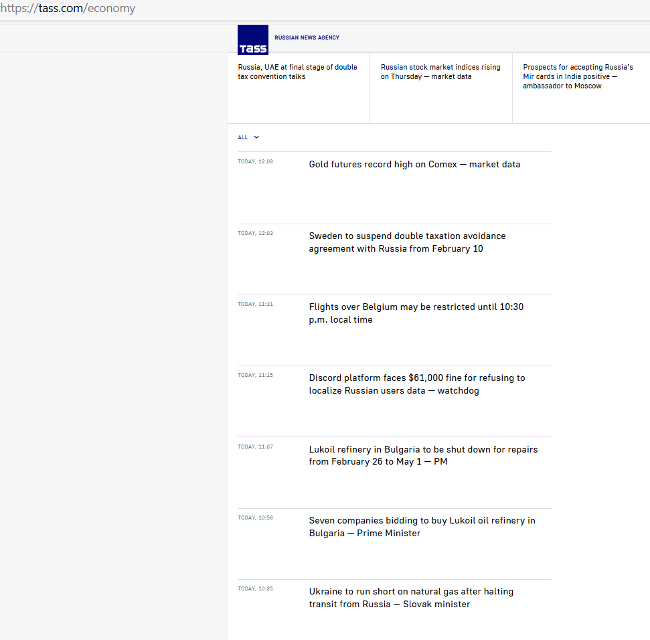Click the Today 10:35 timestamp
This screenshot has width=650, height=640.
(255, 589)
